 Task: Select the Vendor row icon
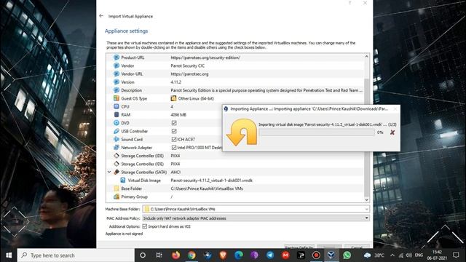[x=116, y=65]
